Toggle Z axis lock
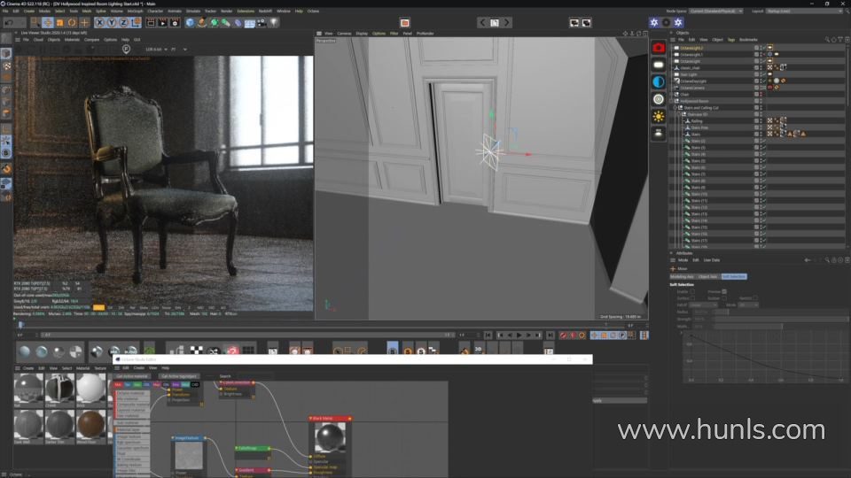Image resolution: width=851 pixels, height=478 pixels. (x=123, y=23)
